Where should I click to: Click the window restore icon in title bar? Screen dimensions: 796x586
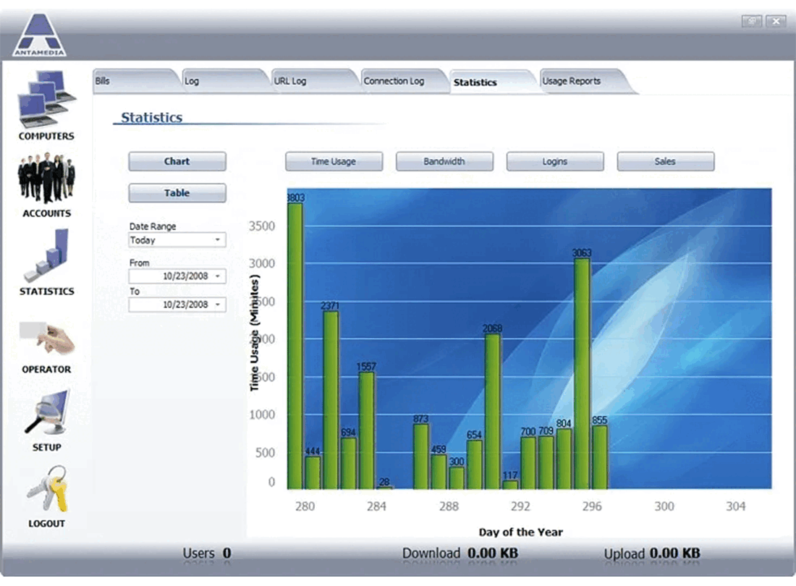[751, 21]
